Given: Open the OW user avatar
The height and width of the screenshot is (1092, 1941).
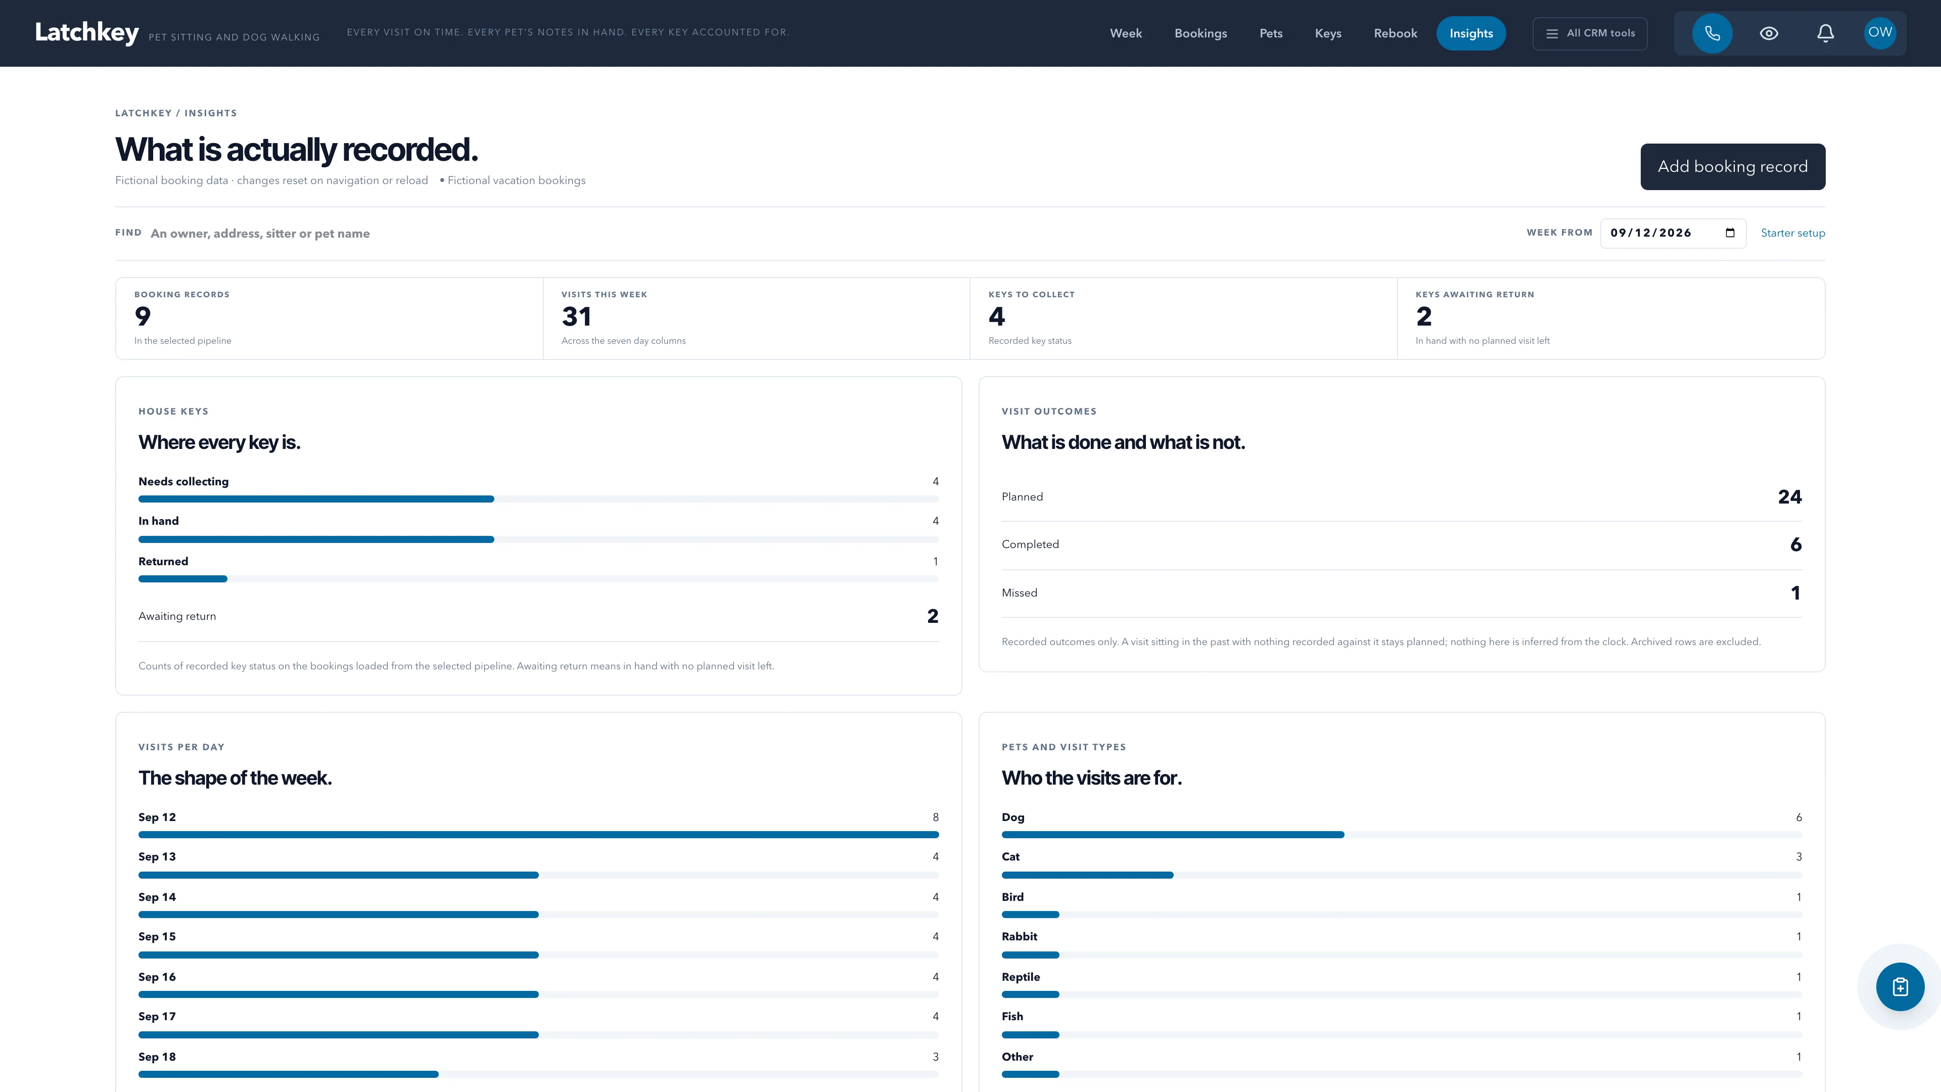Looking at the screenshot, I should coord(1880,32).
